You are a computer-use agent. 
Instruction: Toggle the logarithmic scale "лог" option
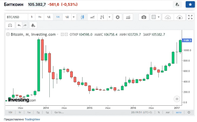click(x=168, y=112)
